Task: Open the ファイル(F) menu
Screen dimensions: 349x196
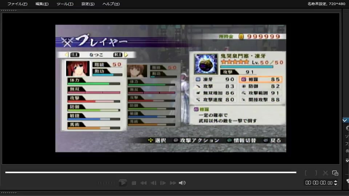Action: click(17, 4)
